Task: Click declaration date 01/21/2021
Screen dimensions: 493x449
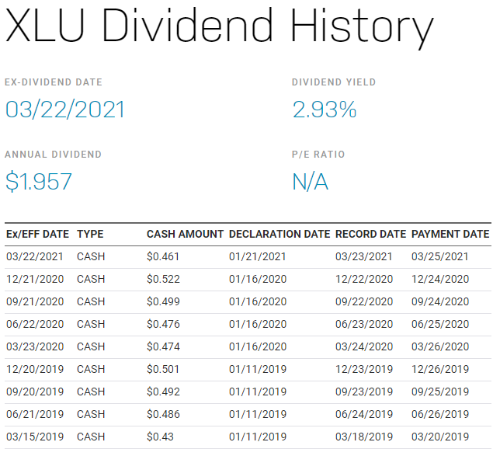Action: pyautogui.click(x=258, y=257)
